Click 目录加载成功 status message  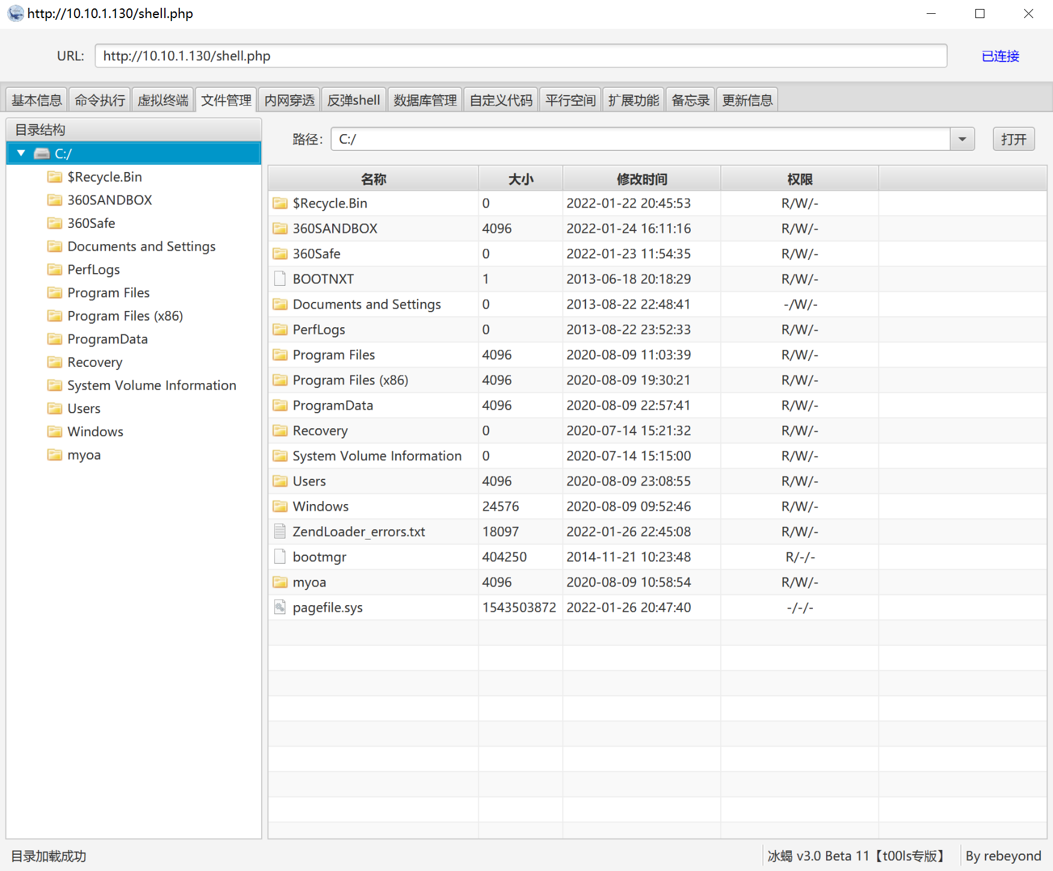click(x=49, y=856)
